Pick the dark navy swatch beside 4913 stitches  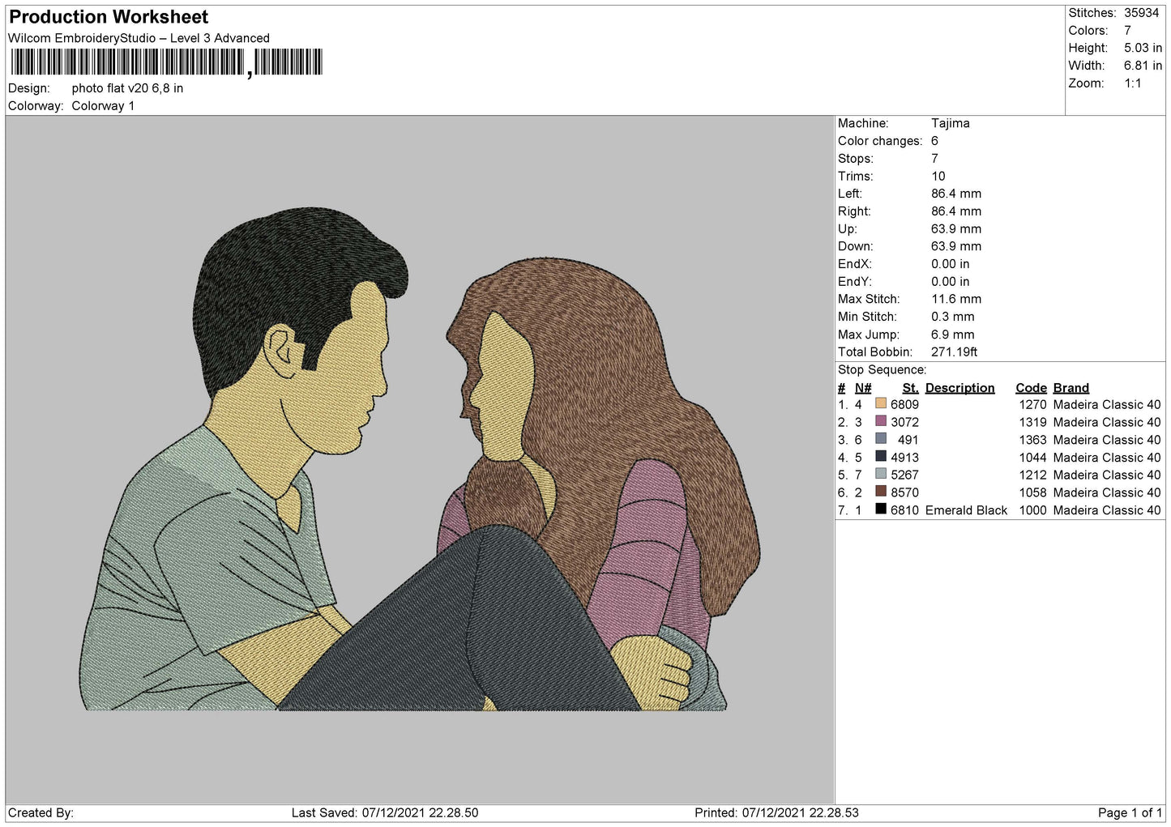click(x=881, y=457)
